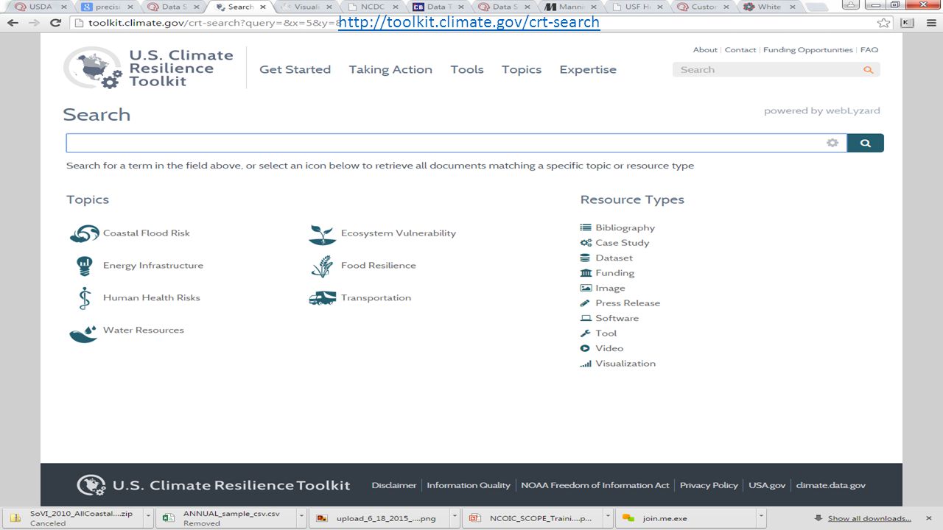Expand dropdown arrow for upload_6_18_2015 png download
This screenshot has height=530, width=943.
pos(455,518)
